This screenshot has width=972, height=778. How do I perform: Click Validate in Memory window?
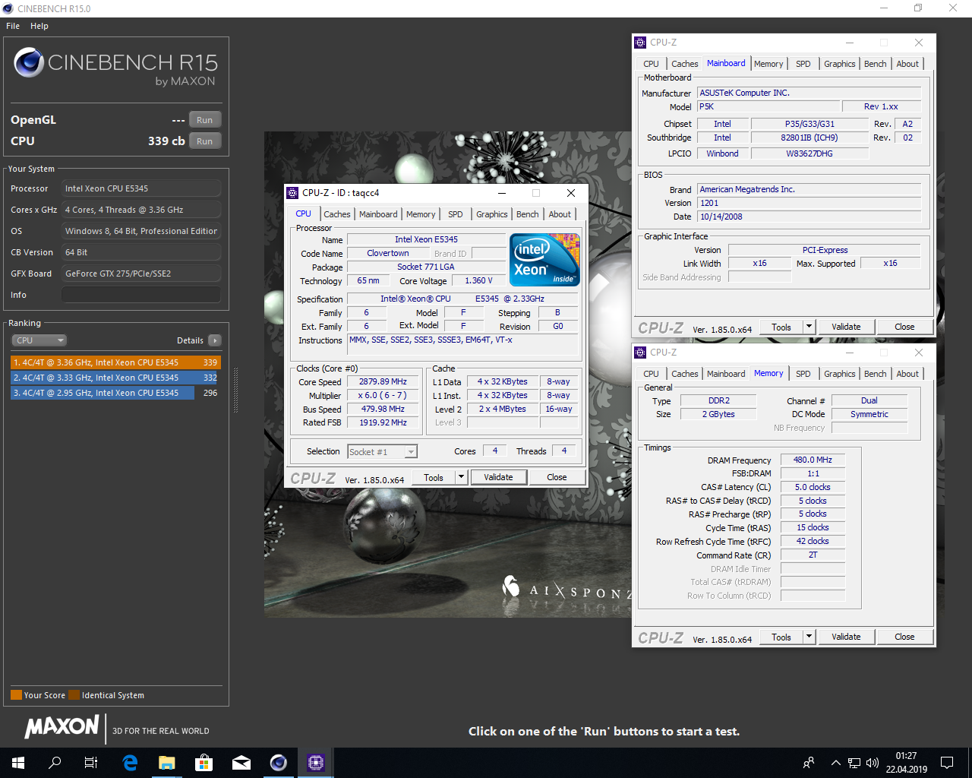tap(846, 637)
